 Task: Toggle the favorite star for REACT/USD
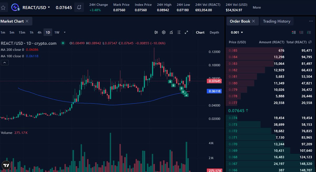click(x=4, y=7)
